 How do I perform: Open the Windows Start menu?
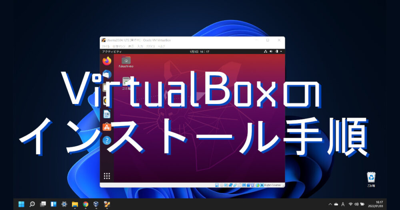tap(22, 204)
